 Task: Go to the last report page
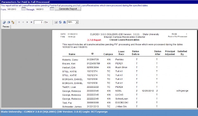coord(31,22)
